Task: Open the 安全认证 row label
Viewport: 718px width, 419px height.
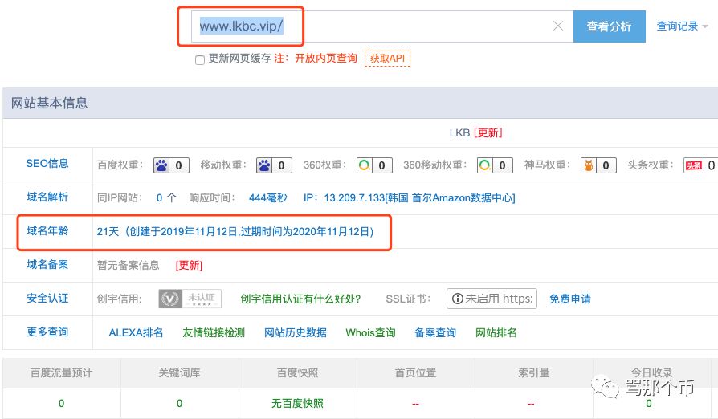Action: [x=47, y=299]
